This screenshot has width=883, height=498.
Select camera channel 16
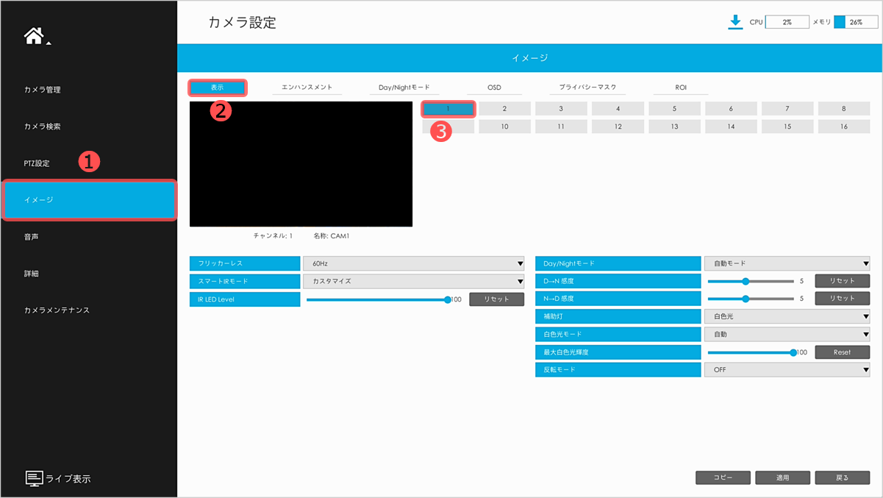pyautogui.click(x=844, y=127)
